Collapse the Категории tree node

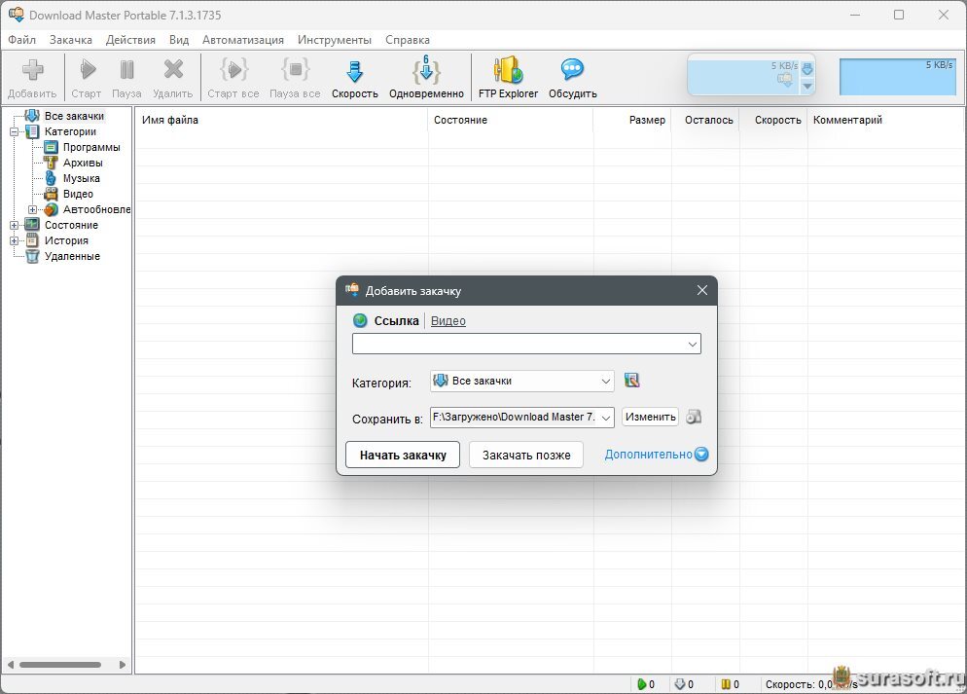[x=15, y=132]
